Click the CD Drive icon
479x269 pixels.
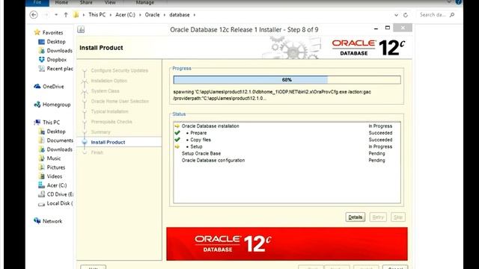pyautogui.click(x=42, y=194)
